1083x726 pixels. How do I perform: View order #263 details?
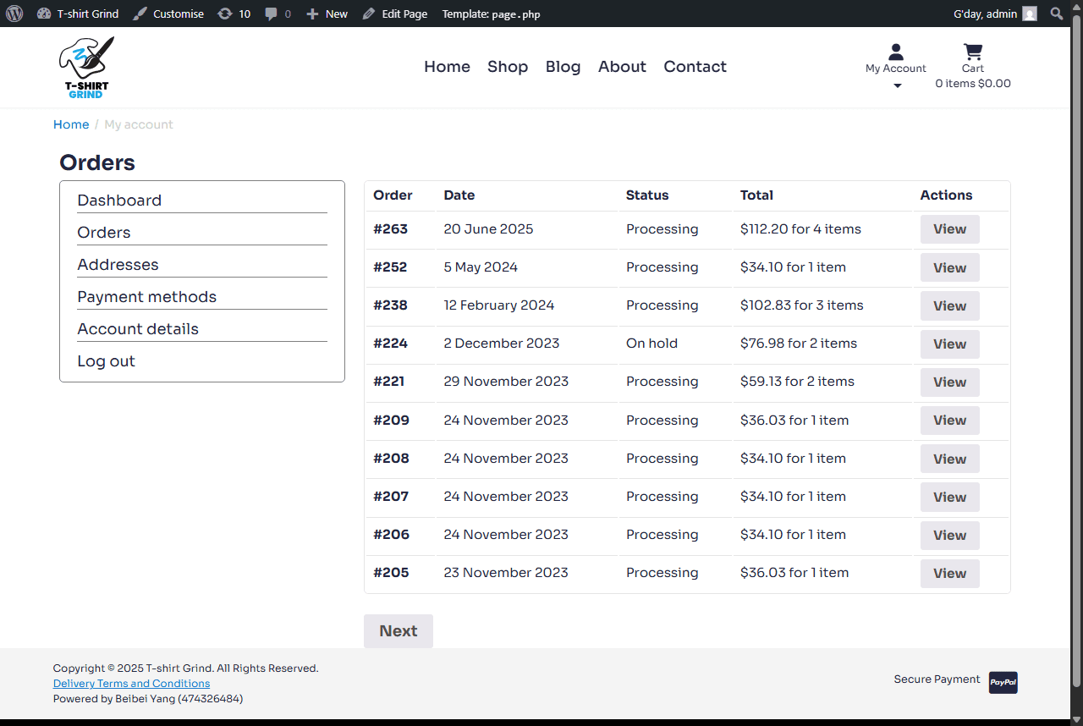(x=949, y=229)
